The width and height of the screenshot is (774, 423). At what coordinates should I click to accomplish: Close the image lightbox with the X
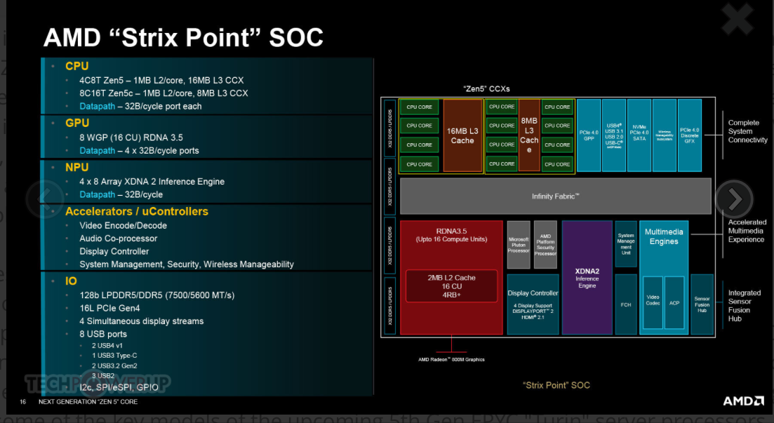(x=737, y=20)
